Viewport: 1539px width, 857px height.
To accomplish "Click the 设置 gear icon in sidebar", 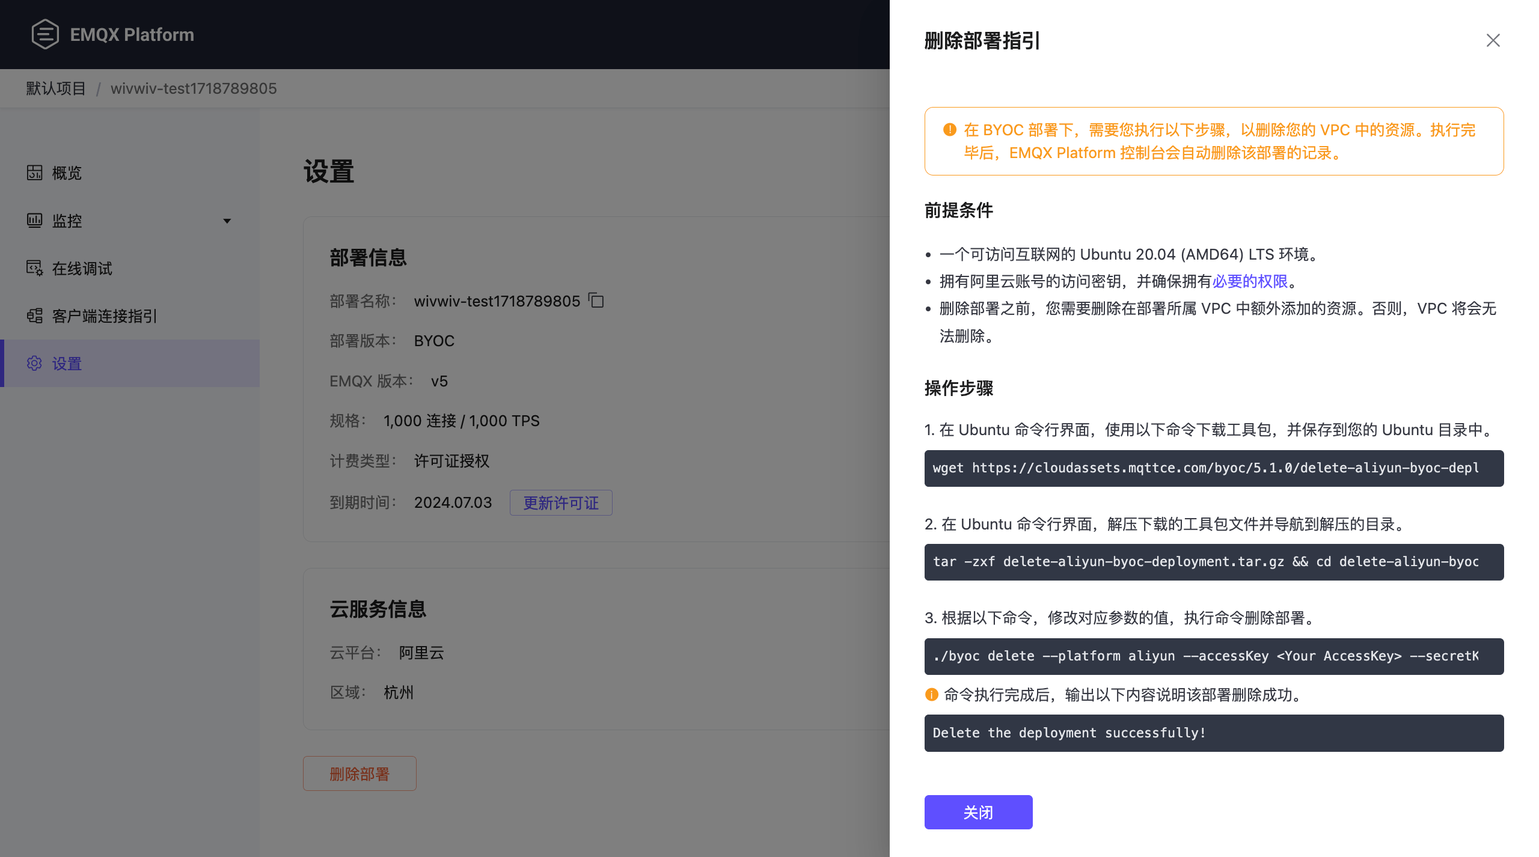I will [34, 364].
